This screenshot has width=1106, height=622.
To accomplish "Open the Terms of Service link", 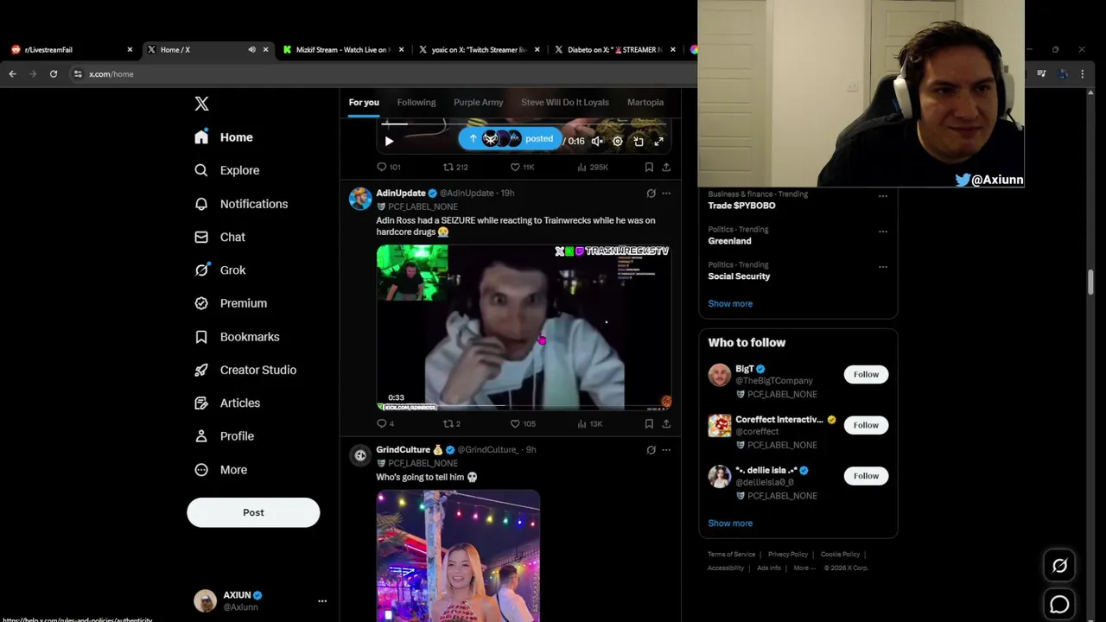I will 731,555.
